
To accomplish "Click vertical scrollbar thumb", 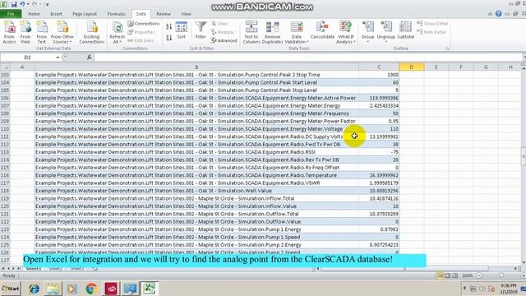I will click(x=524, y=156).
